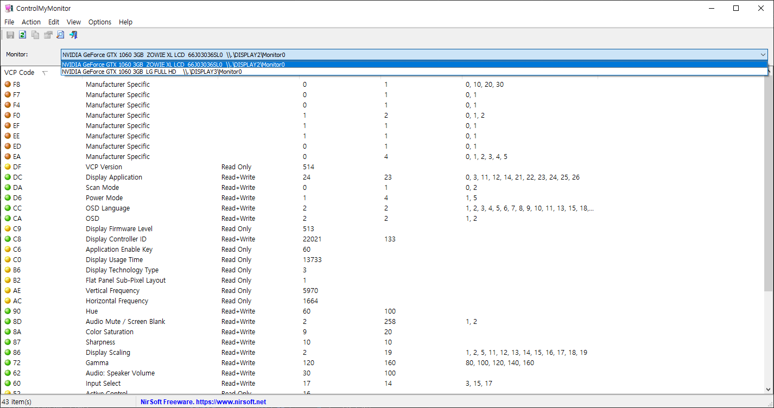Click the Properties toolbar icon
Screen dimensions: 774x408
pyautogui.click(x=48, y=35)
